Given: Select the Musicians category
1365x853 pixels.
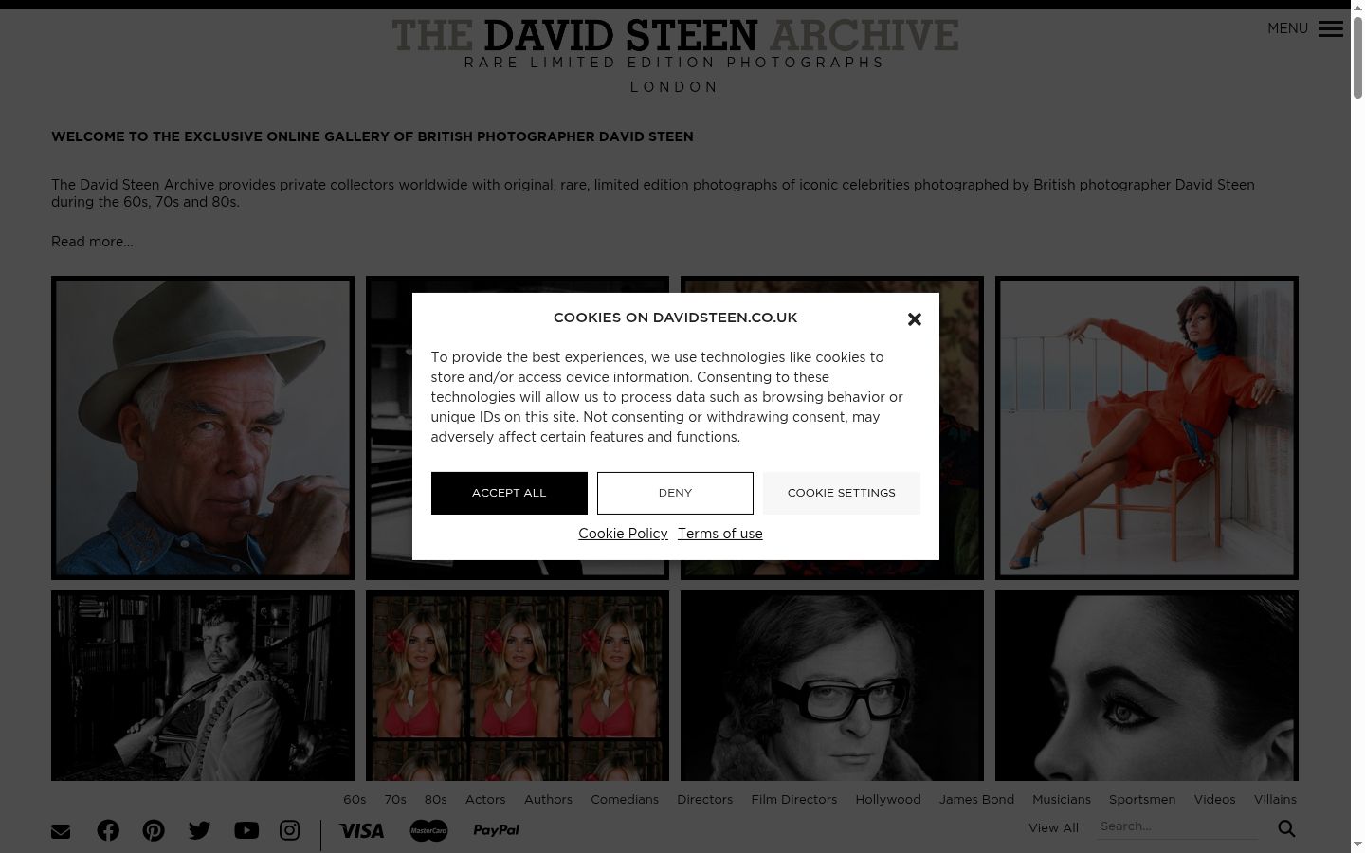Looking at the screenshot, I should [1062, 800].
